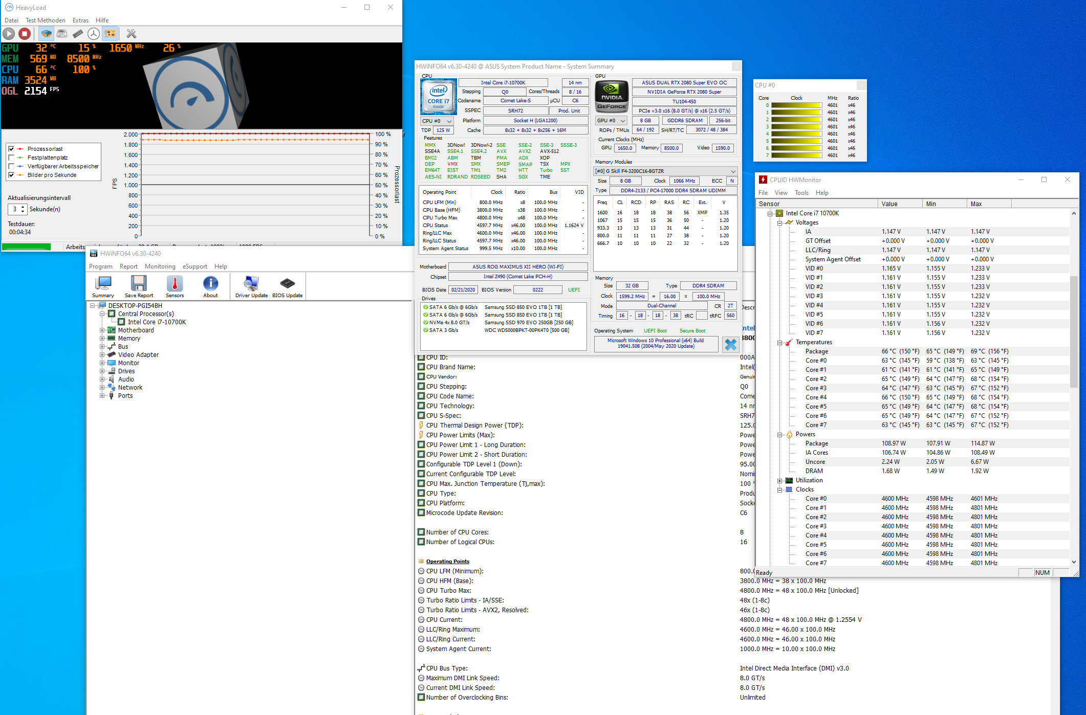Collapse the Temperatures section in HWMonitor

coord(779,343)
